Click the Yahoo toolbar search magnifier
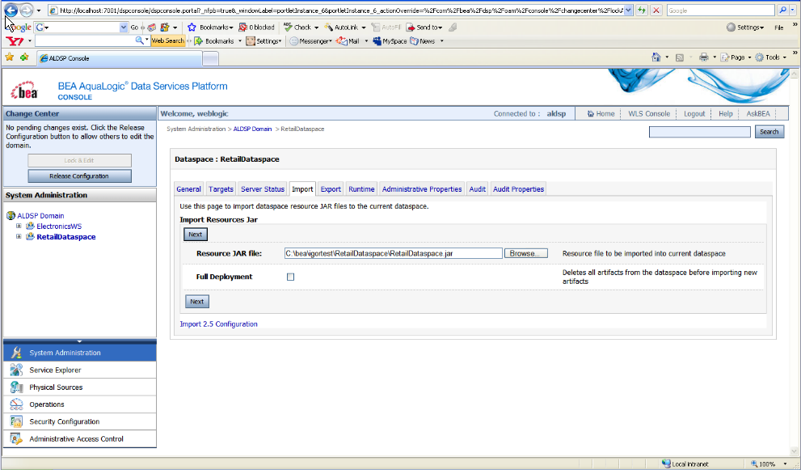 [139, 40]
